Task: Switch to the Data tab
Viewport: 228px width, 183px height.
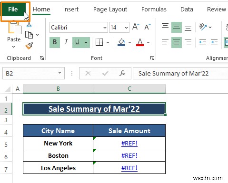Action: pos(187,10)
